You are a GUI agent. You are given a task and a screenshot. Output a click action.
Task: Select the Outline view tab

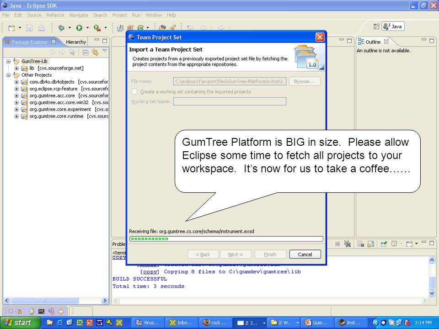pyautogui.click(x=373, y=42)
